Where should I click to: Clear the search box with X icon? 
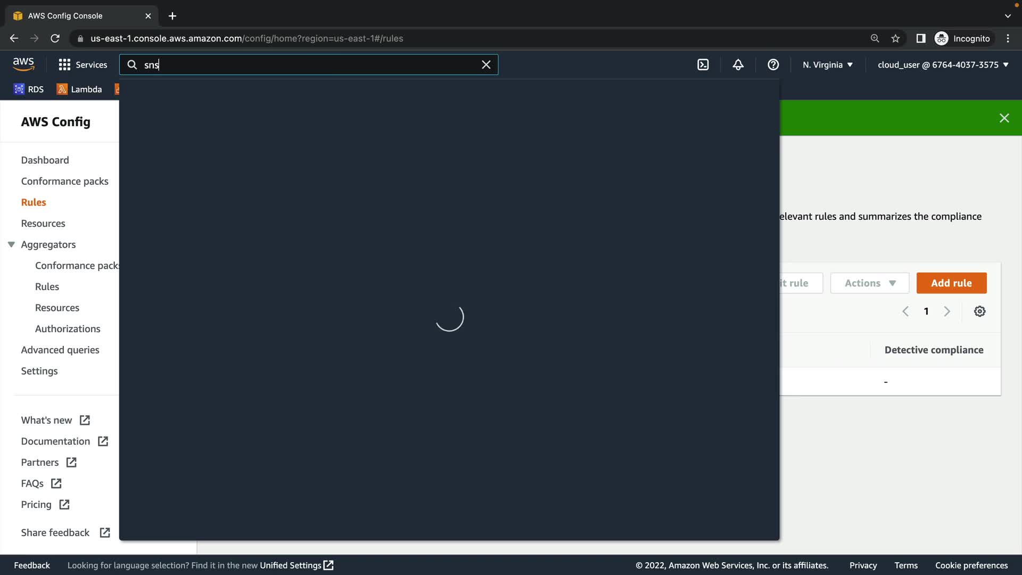[x=486, y=64]
